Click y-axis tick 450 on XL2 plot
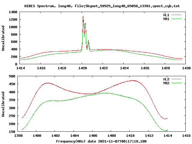 12,84
